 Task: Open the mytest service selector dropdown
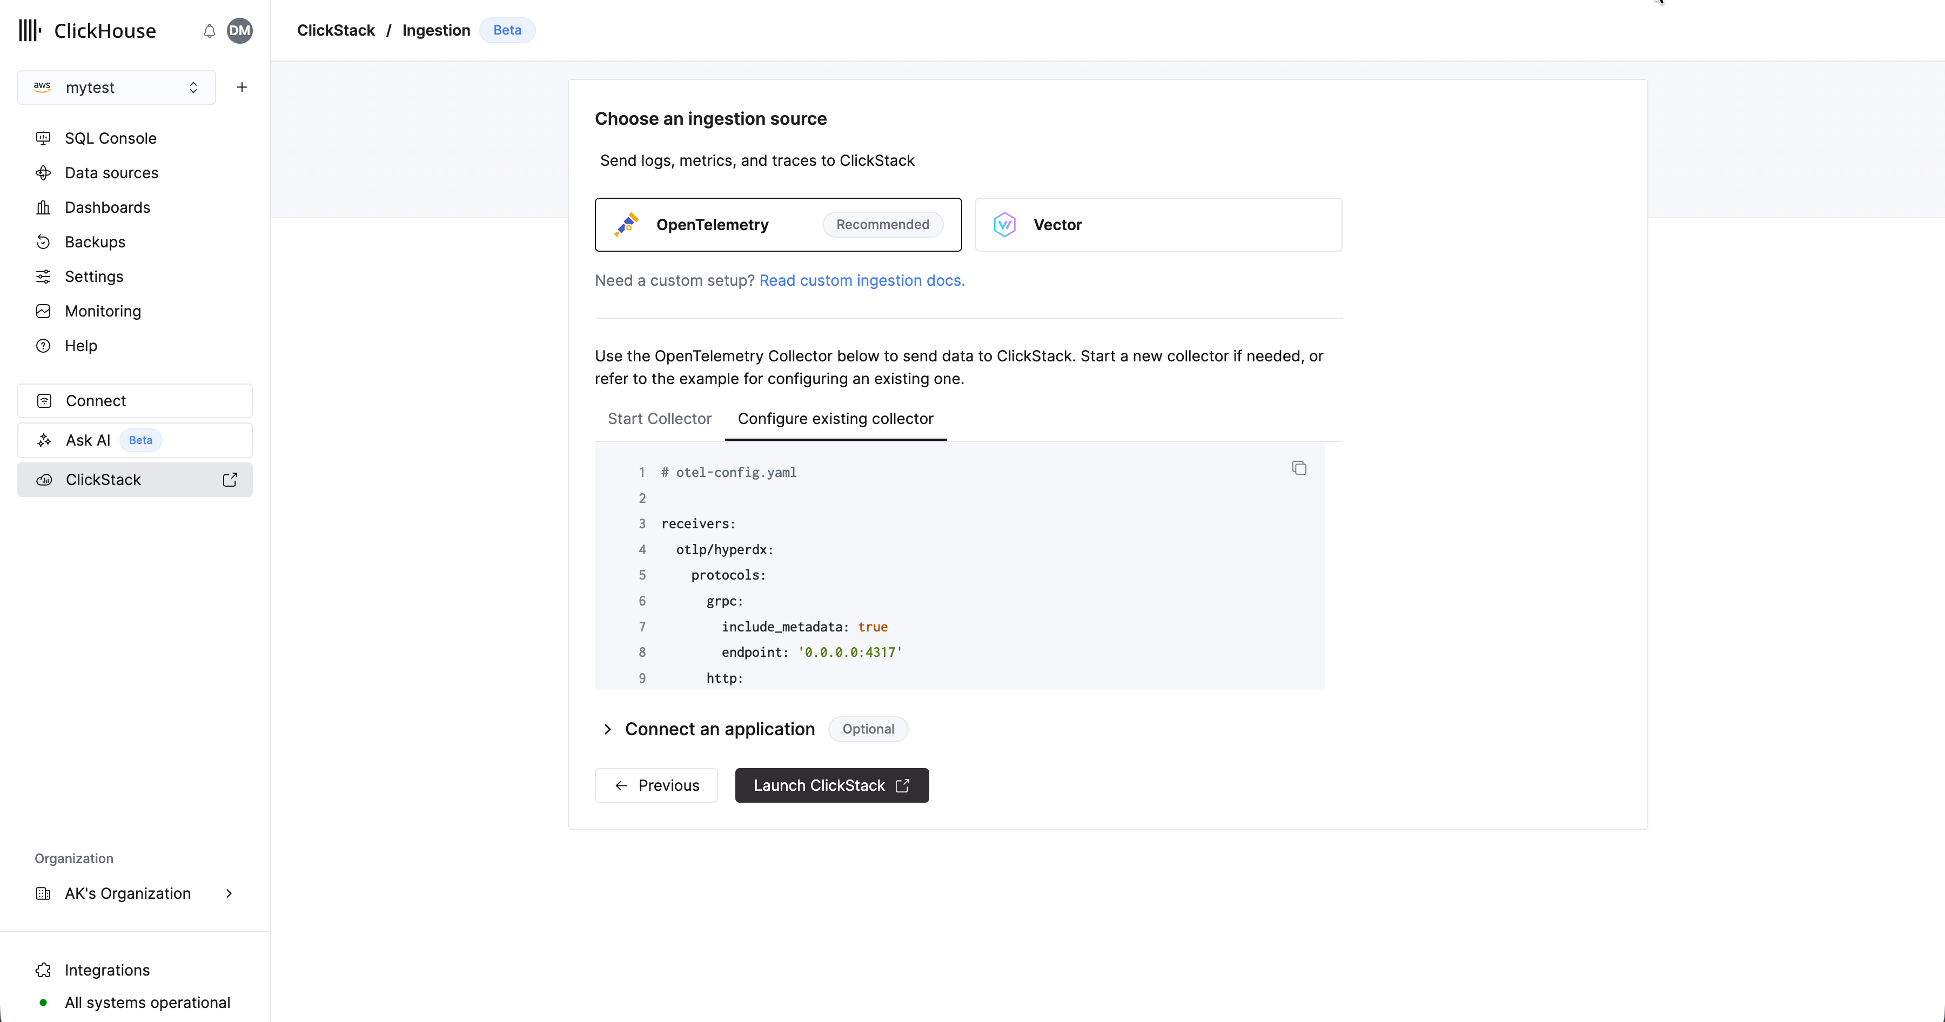click(x=116, y=88)
